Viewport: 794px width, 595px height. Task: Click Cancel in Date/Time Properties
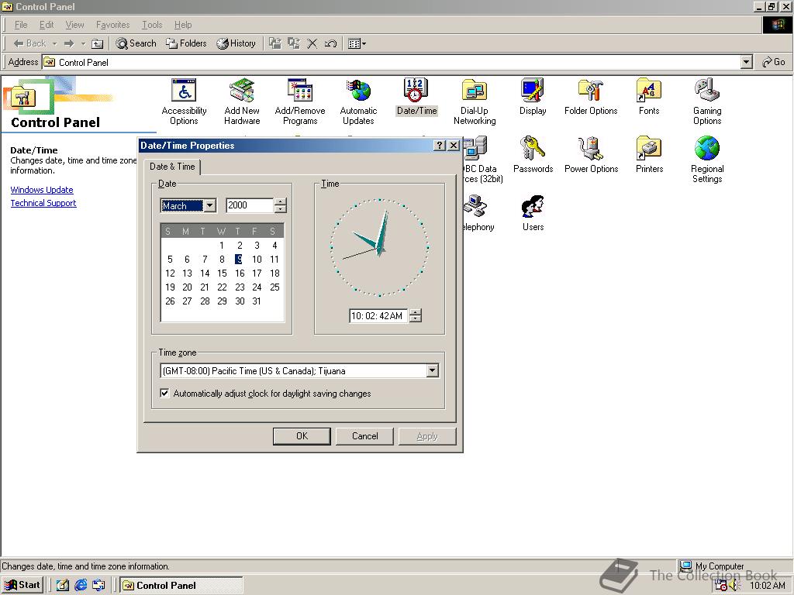(364, 436)
